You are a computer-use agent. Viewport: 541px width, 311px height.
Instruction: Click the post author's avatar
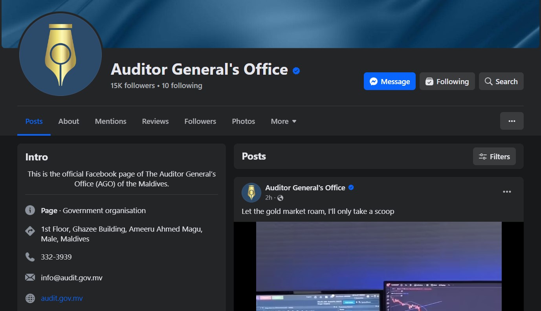point(251,193)
